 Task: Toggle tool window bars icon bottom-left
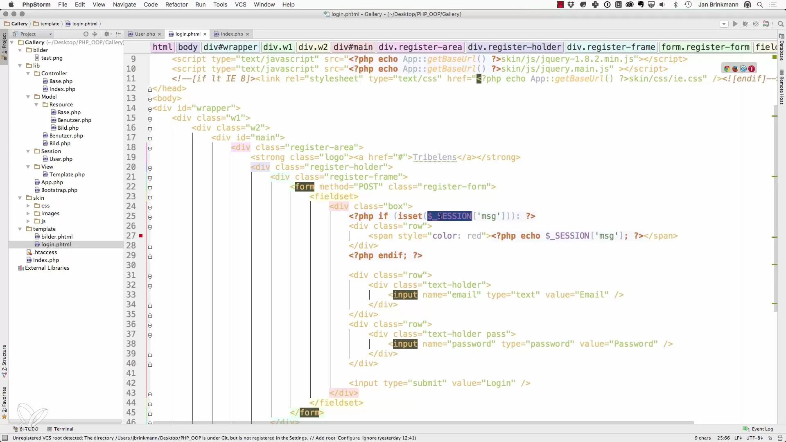[5, 438]
